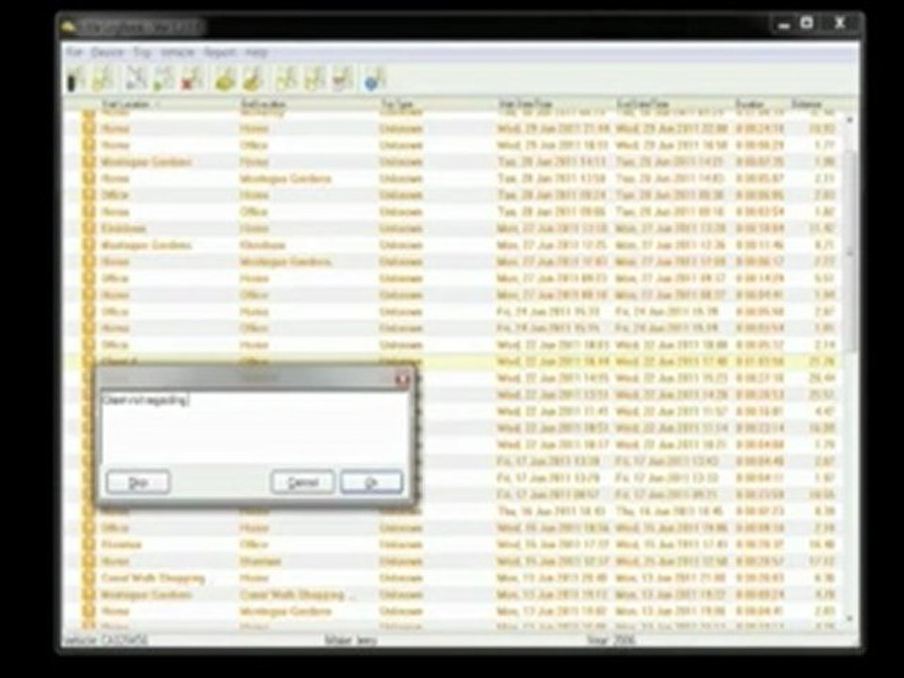
Task: Click the "Make: Jeep" status bar entry
Action: point(350,640)
